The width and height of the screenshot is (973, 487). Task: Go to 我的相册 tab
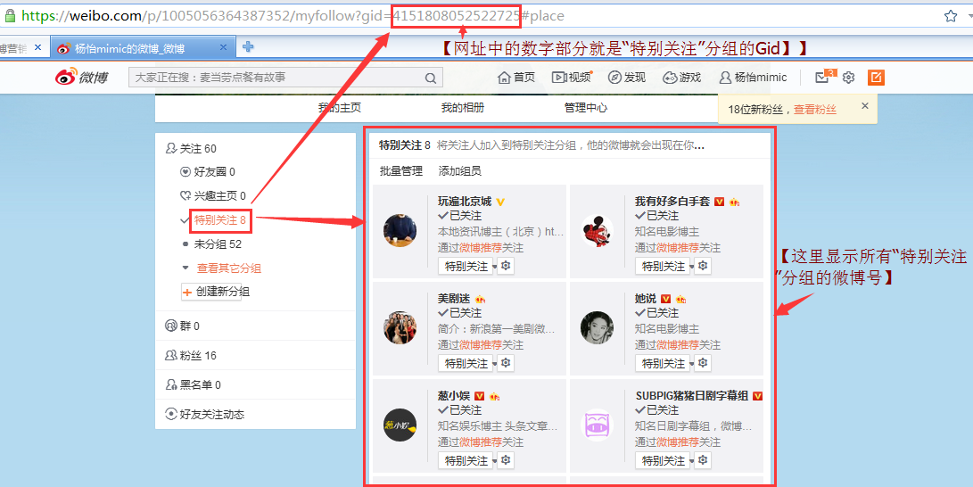click(463, 108)
